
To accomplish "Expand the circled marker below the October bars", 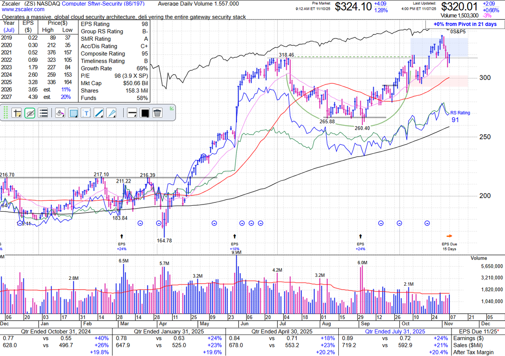I will (427, 223).
